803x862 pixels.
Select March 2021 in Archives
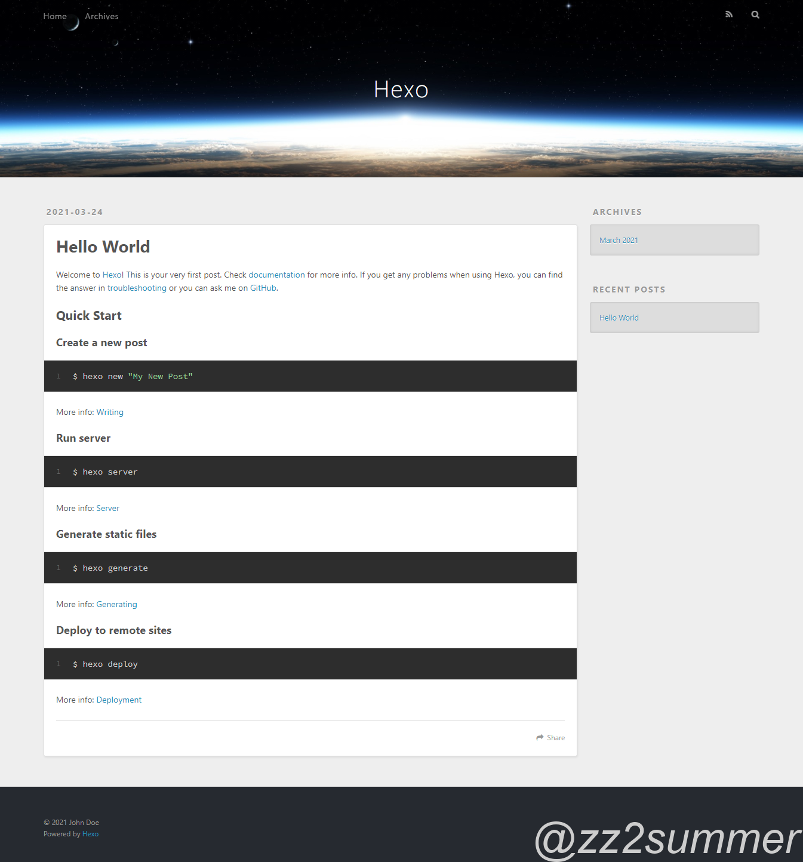[x=619, y=240]
